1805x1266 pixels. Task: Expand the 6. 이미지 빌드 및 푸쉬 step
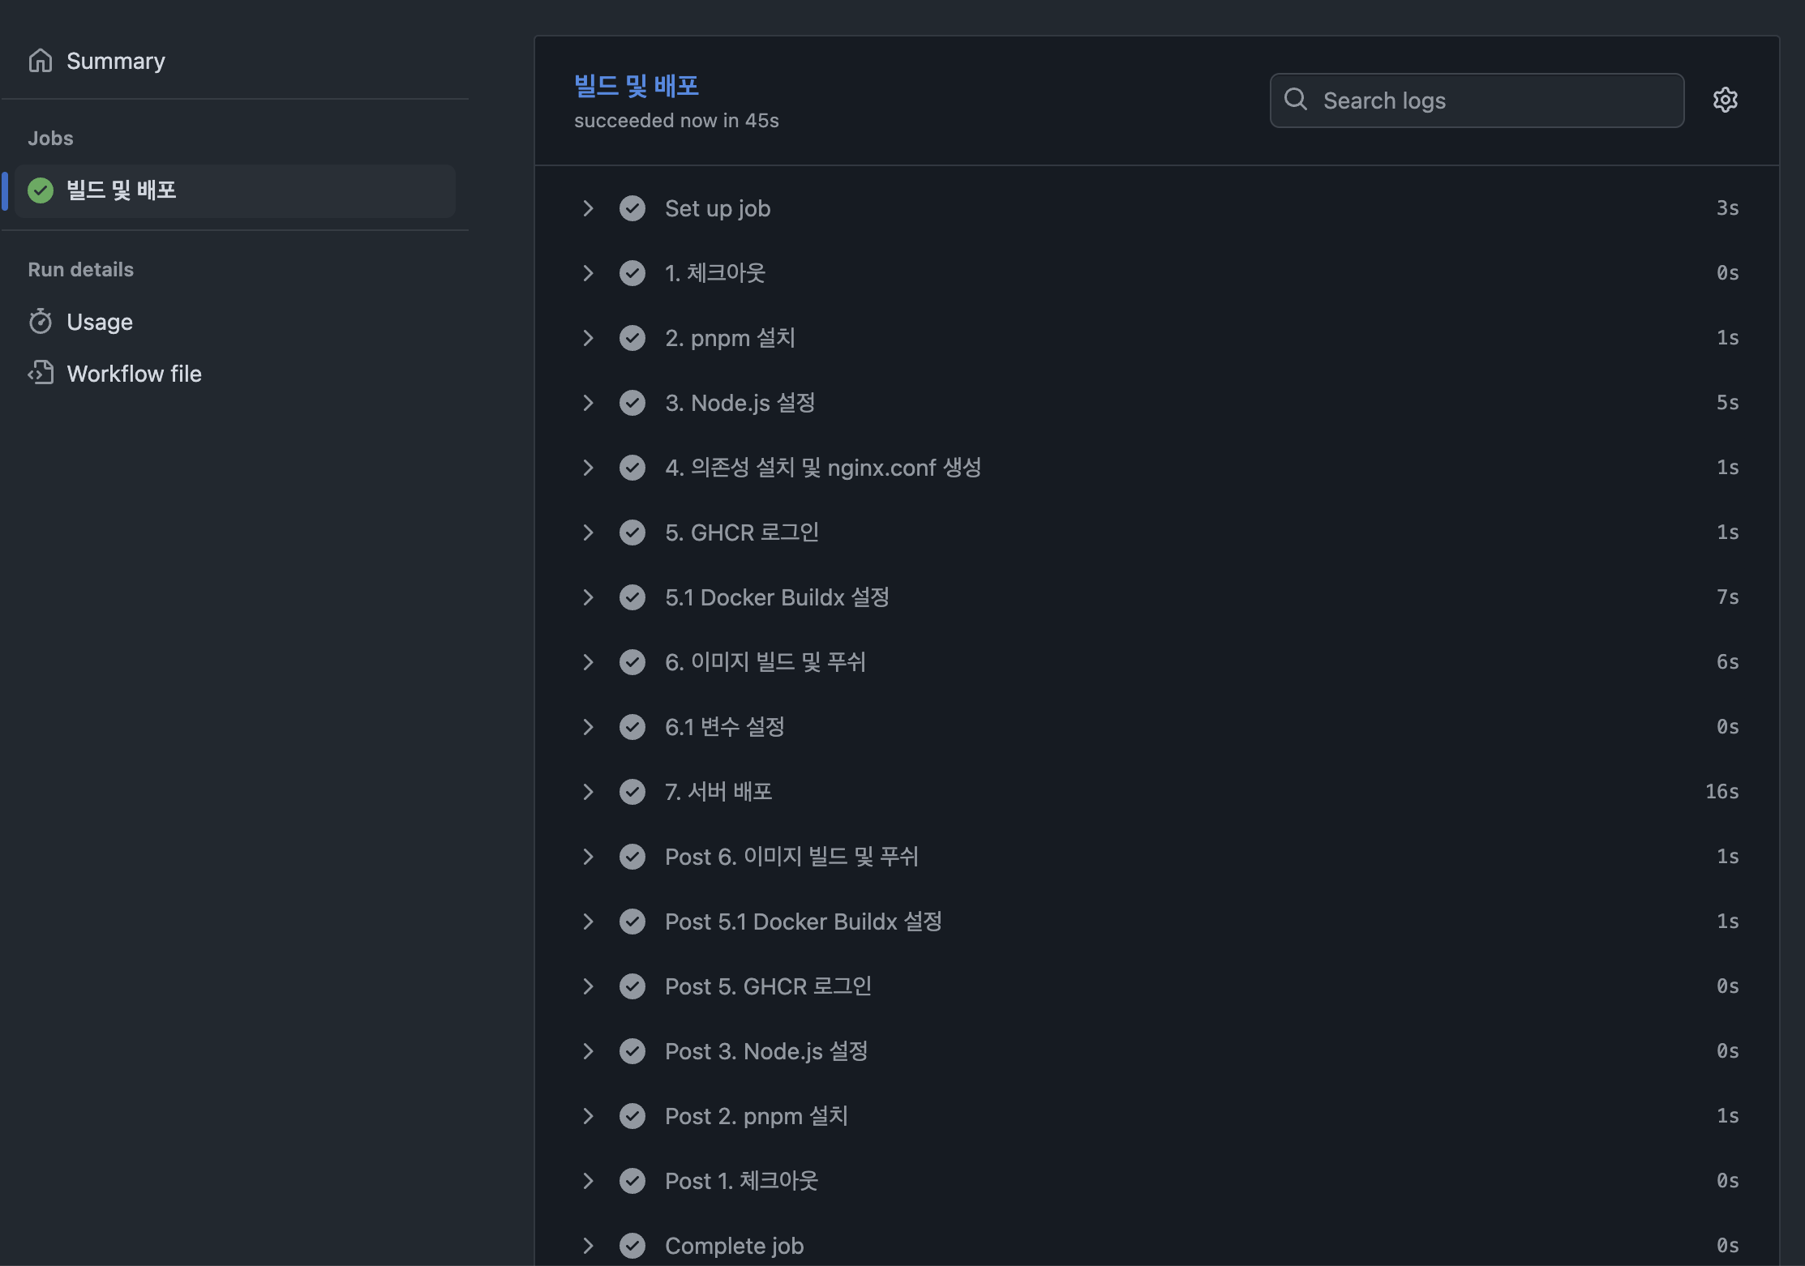coord(588,662)
